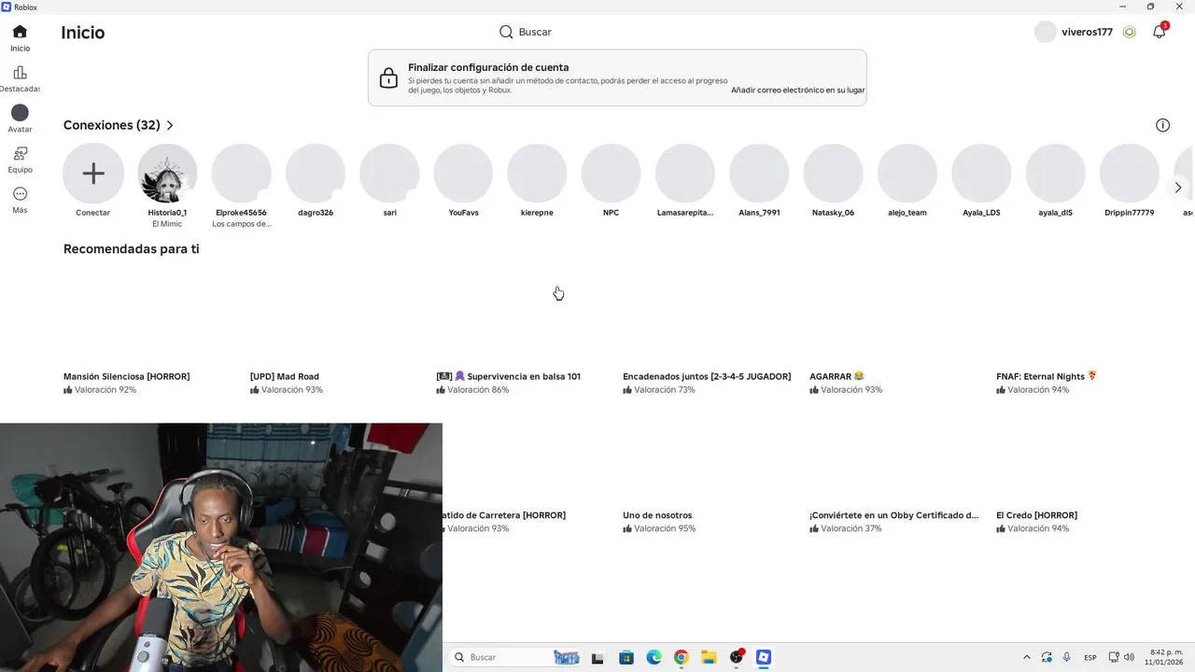Open Drippin77779 friend avatar
The width and height of the screenshot is (1195, 672).
point(1130,174)
